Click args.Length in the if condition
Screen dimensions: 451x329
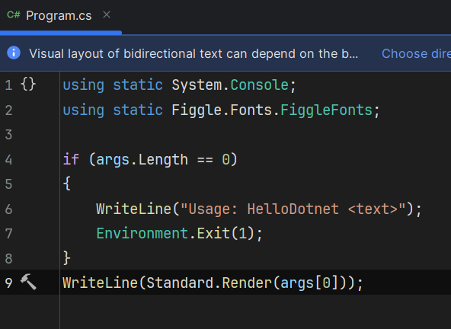coord(142,160)
